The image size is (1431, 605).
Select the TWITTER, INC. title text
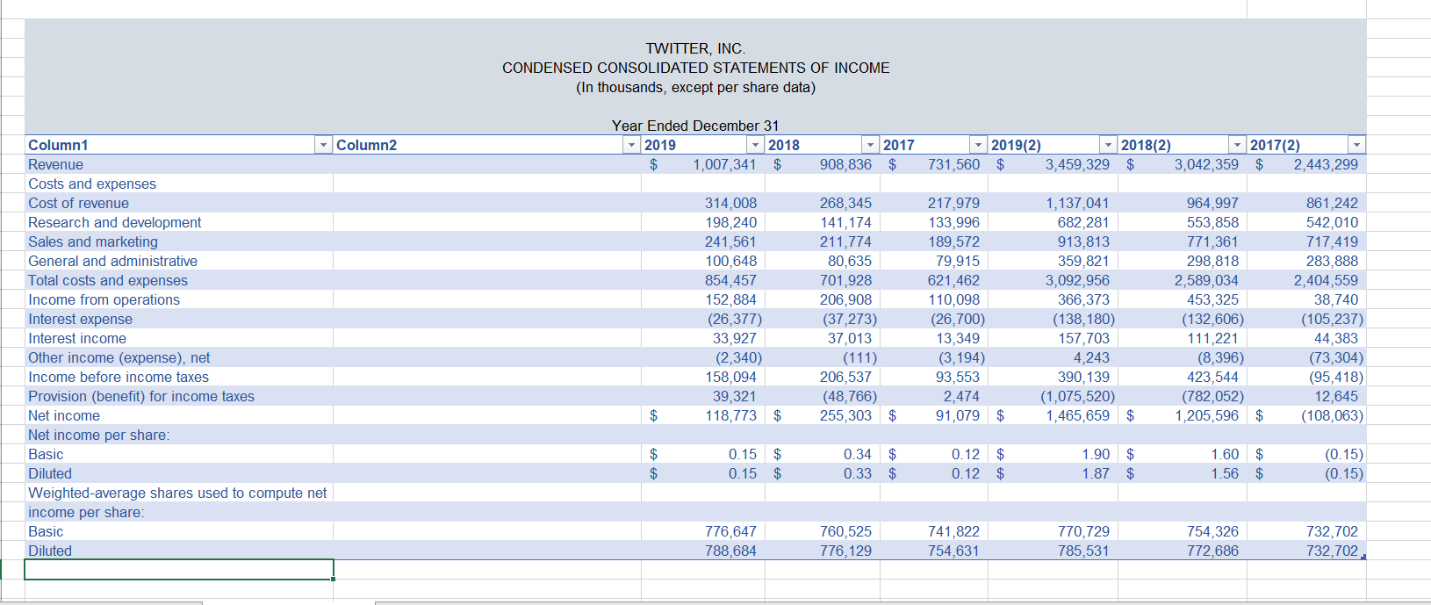(695, 48)
